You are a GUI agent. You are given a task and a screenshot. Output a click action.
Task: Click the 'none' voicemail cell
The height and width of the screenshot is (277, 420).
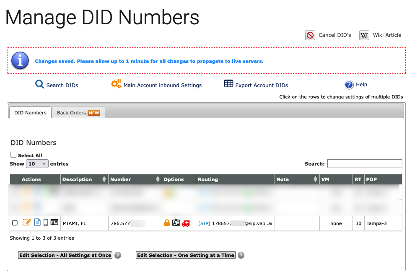click(x=336, y=223)
